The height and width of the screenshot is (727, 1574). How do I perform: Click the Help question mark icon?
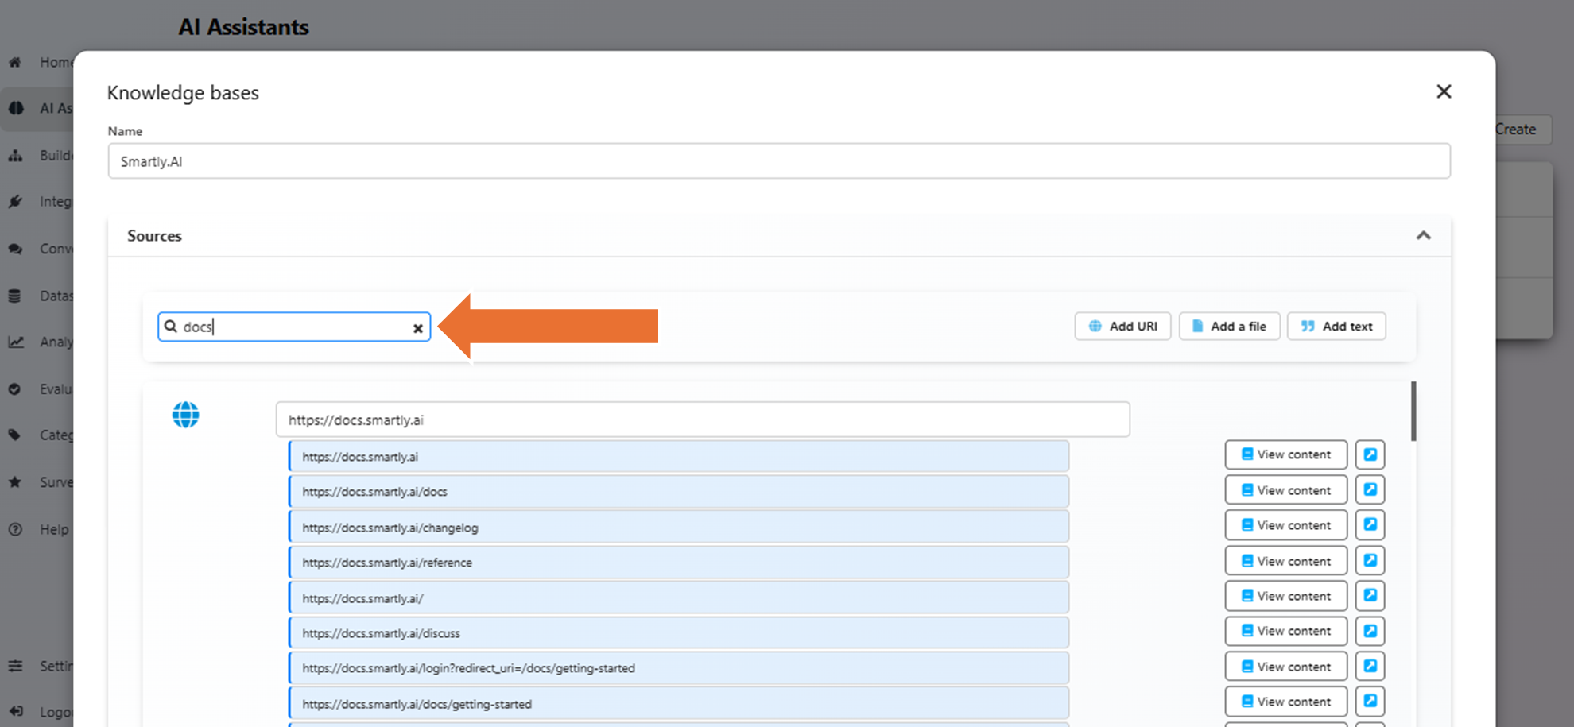point(14,529)
